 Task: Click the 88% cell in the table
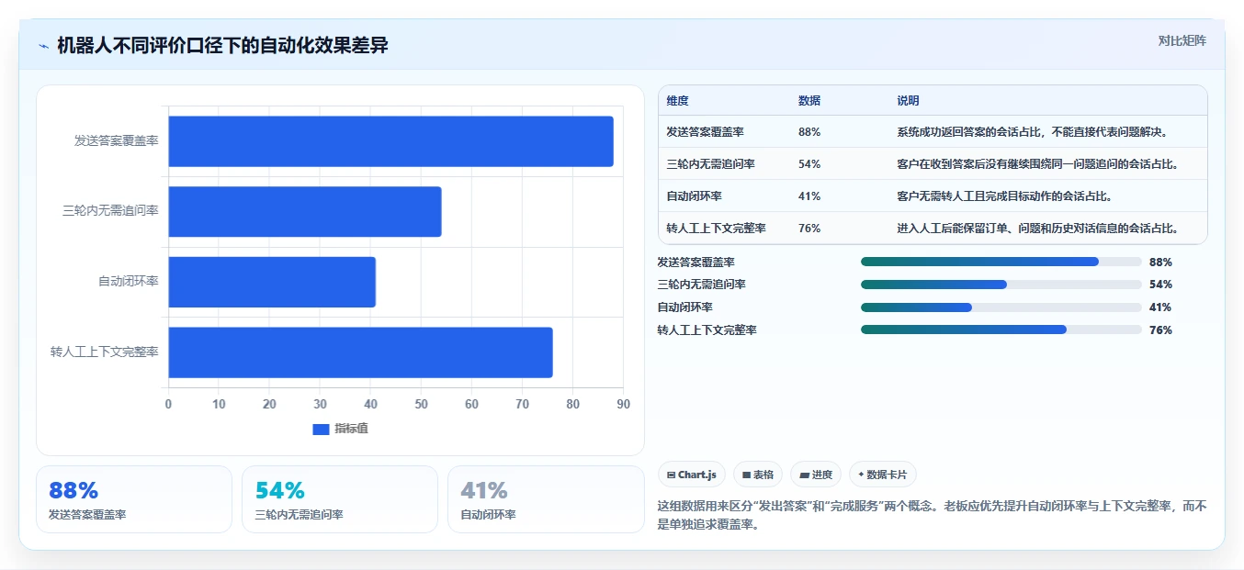[809, 132]
